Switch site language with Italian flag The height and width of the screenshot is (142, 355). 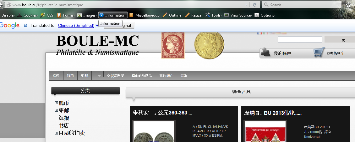[x=266, y=33]
